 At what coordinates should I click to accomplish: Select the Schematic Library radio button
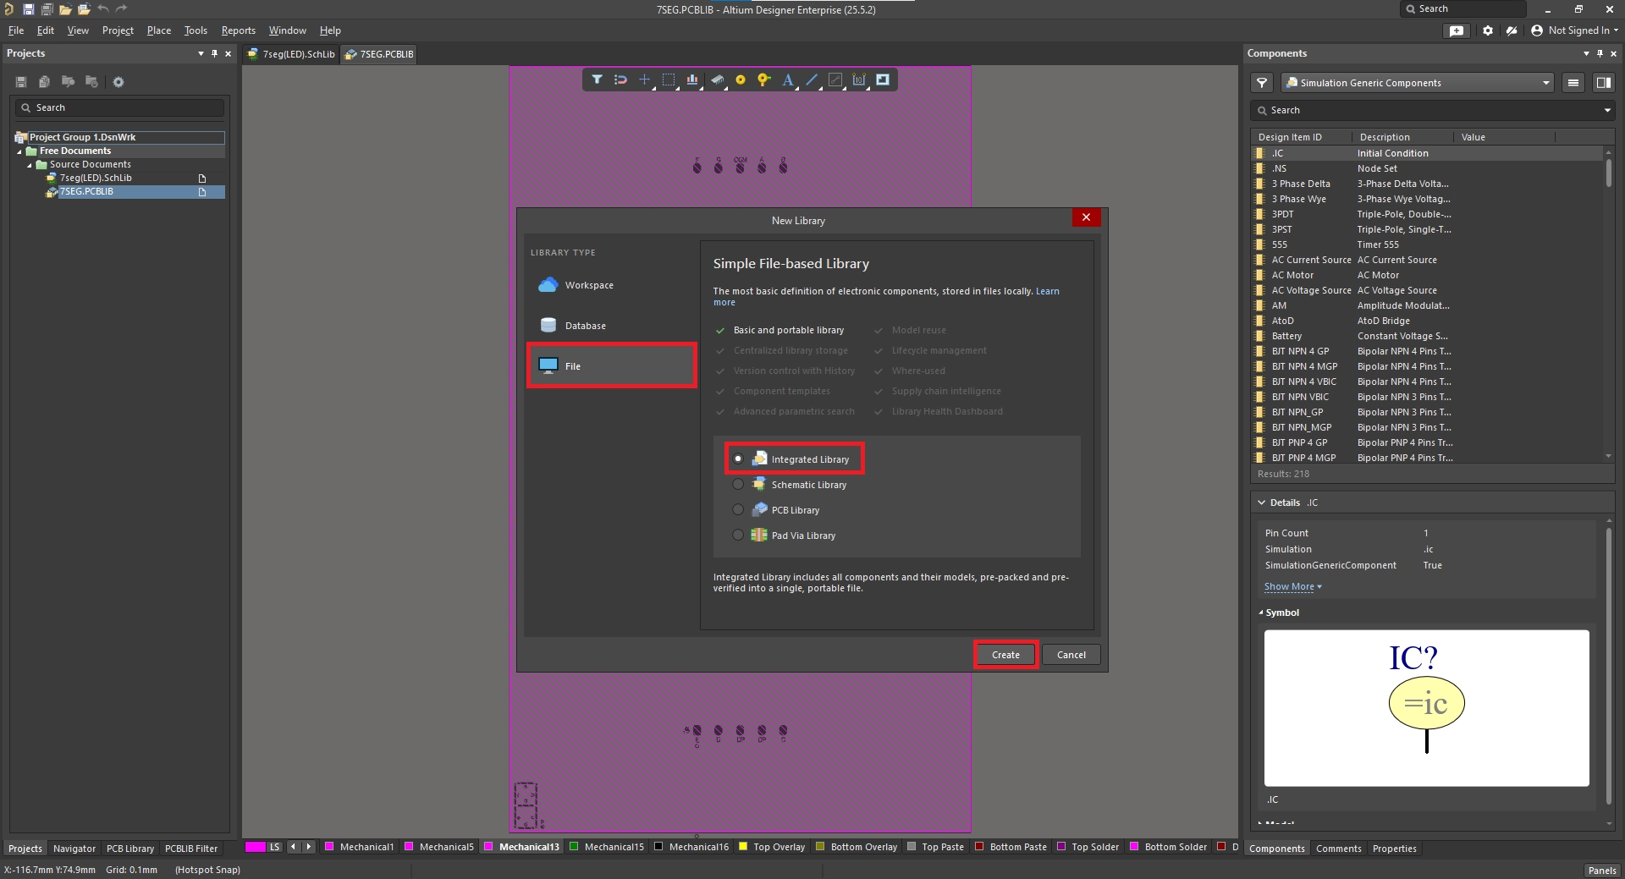coord(738,485)
